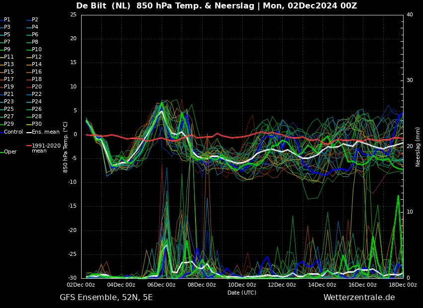423x308 pixels.
Task: Click the chart title De Bilt (NL)
Action: [104, 5]
